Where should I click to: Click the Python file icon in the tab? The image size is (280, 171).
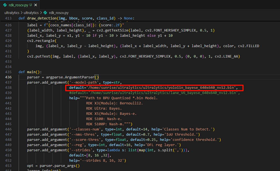point(5,5)
